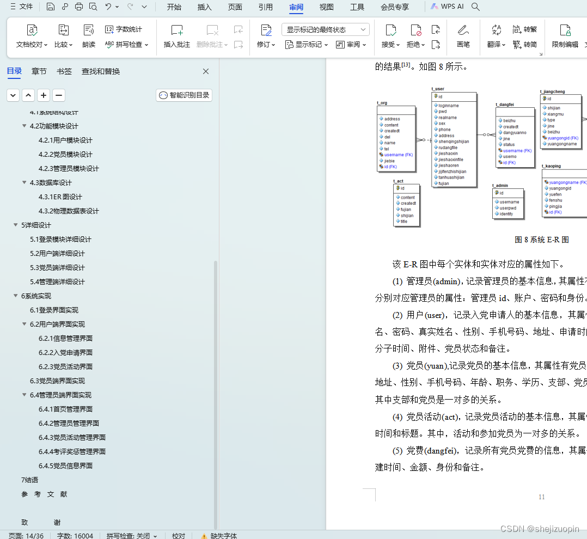This screenshot has height=539, width=587.
Task: Go to 5.1登录模块详细设计 heading
Action: click(60, 239)
